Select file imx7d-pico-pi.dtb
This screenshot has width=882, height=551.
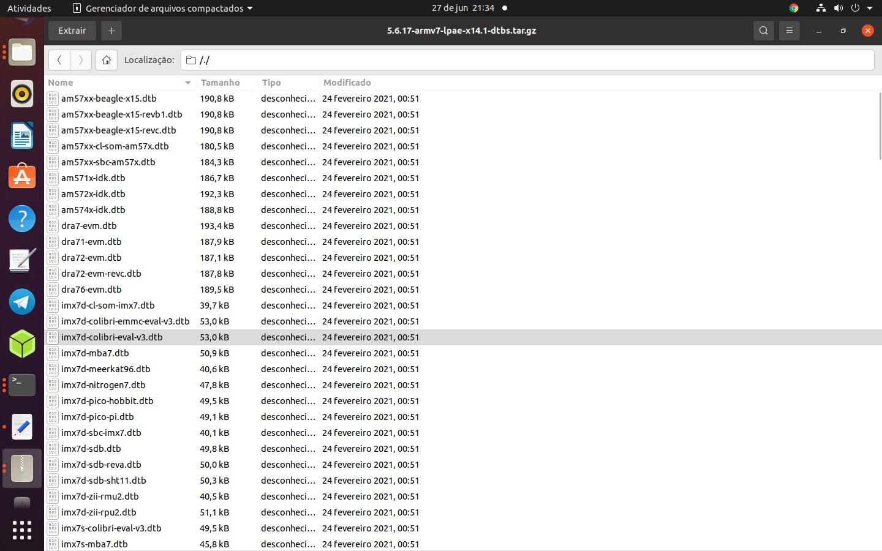(x=464, y=417)
